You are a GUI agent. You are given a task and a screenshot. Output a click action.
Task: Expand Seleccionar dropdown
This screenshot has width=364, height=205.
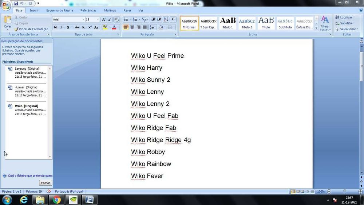347,29
